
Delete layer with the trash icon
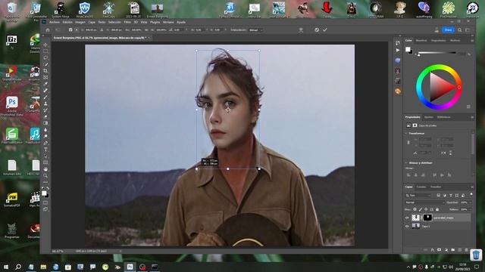[467, 250]
